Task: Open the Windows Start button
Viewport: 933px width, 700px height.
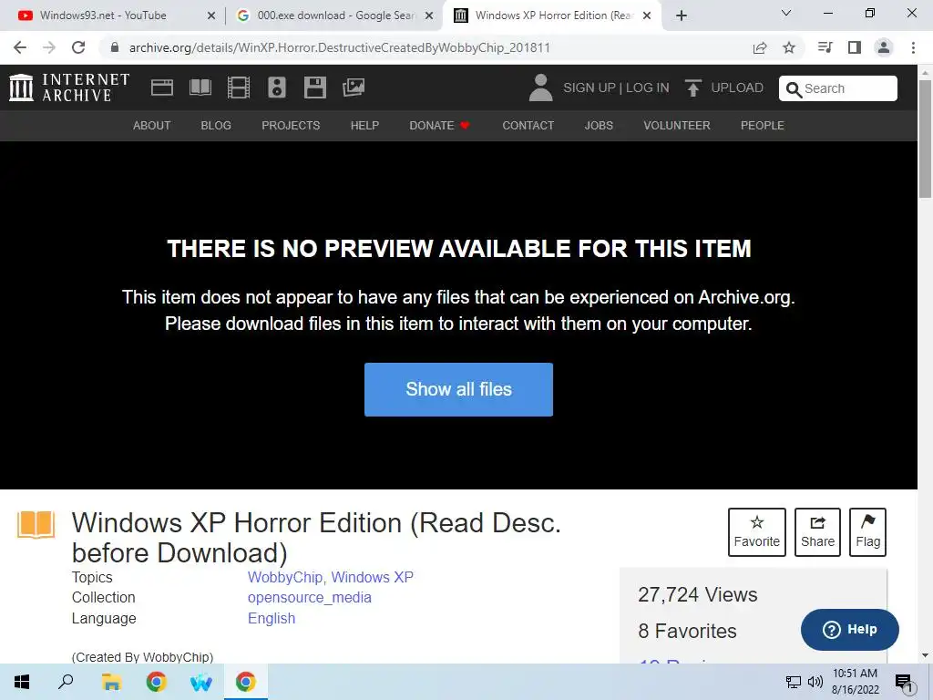Action: point(22,682)
